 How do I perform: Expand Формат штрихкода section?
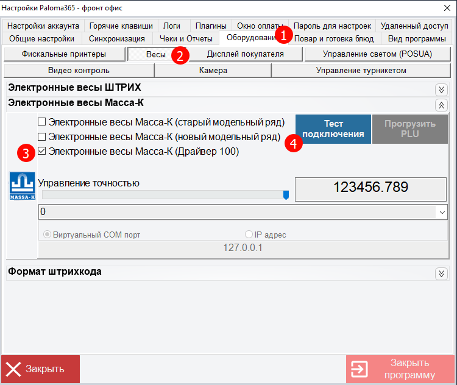point(441,274)
